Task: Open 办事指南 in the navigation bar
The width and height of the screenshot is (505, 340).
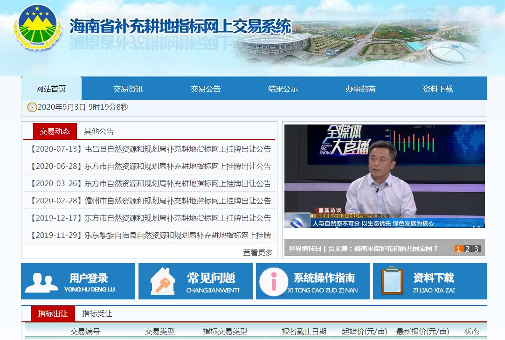Action: click(360, 89)
